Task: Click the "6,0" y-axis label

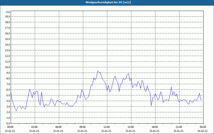Action: (x=8, y=90)
